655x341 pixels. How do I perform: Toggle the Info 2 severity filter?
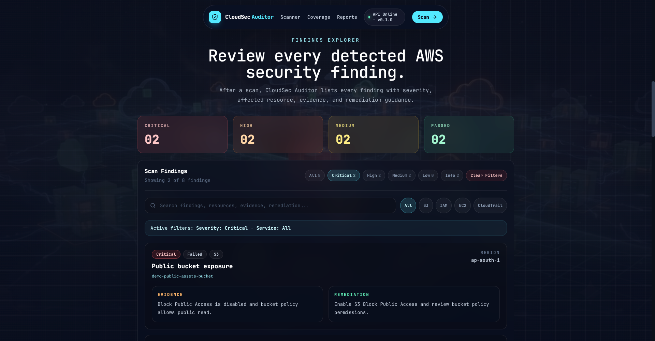tap(452, 175)
